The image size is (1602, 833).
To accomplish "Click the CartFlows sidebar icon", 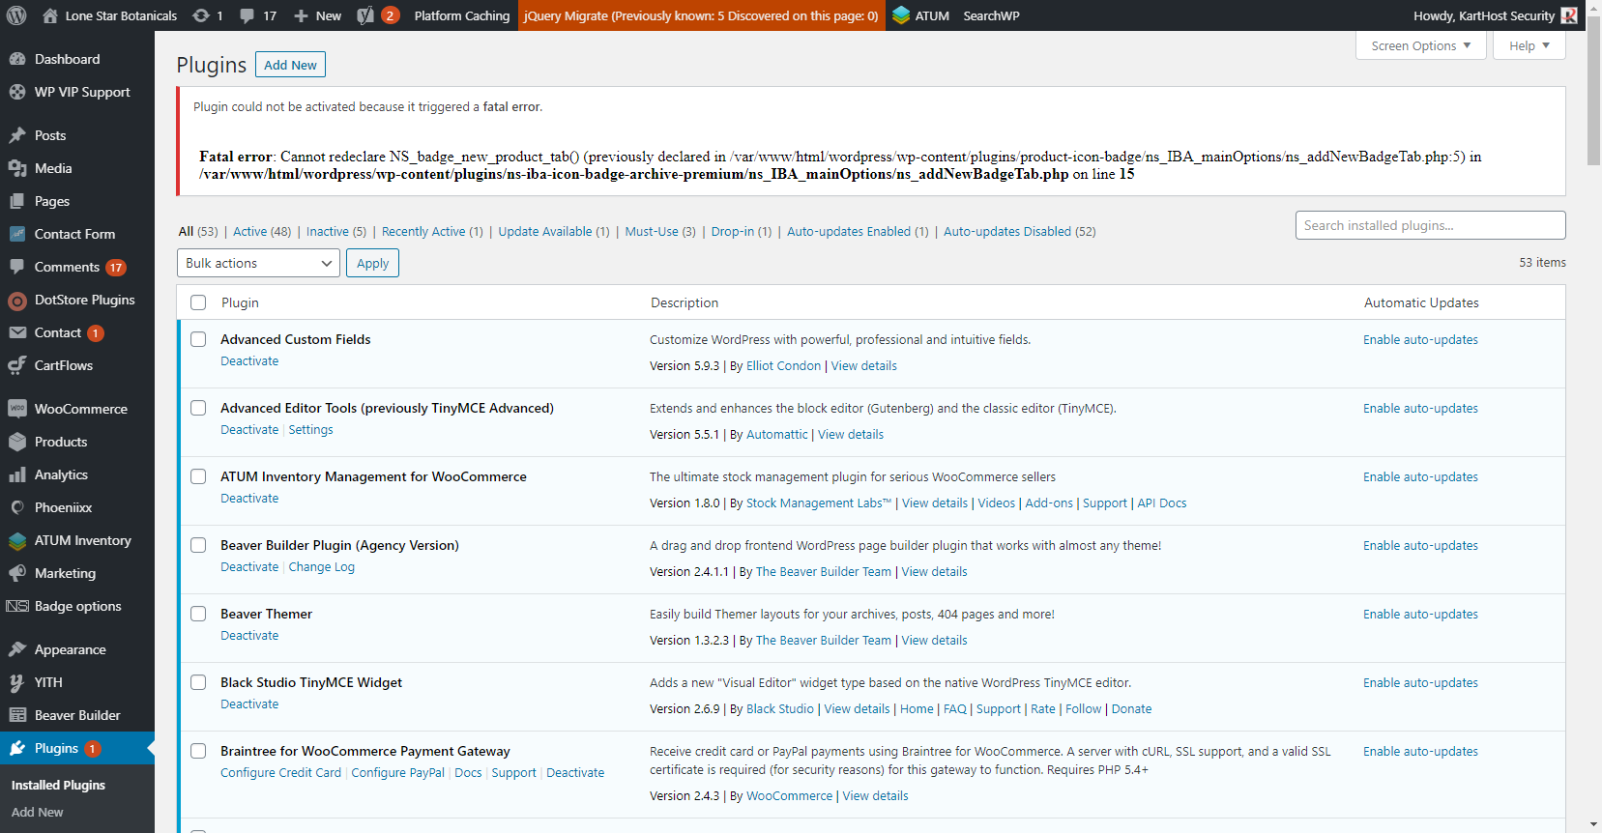I will 17,365.
